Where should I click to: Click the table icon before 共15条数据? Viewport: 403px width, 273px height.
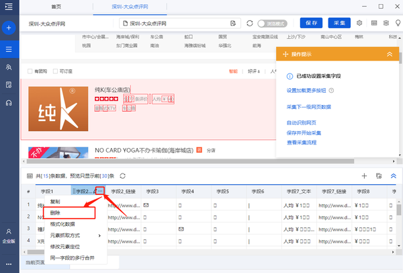30,176
